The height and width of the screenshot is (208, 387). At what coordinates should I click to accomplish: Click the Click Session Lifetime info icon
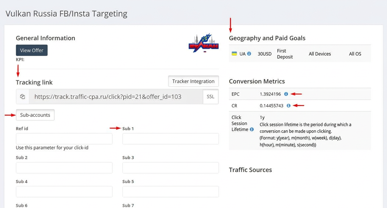tap(252, 129)
